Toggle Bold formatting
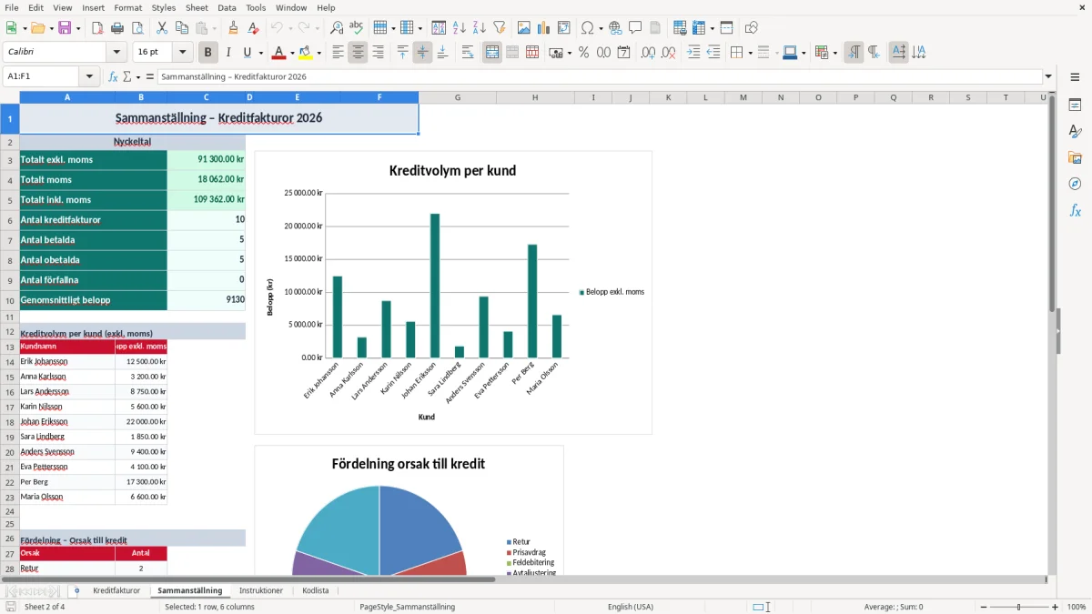 208,53
